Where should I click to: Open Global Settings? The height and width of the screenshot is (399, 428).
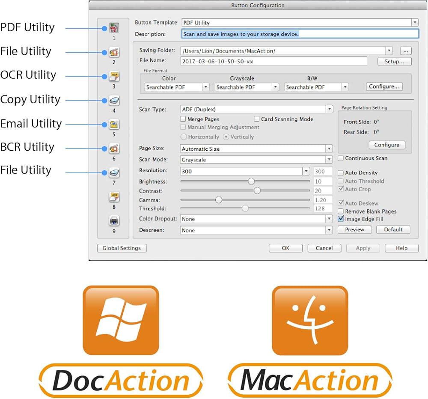pyautogui.click(x=122, y=248)
